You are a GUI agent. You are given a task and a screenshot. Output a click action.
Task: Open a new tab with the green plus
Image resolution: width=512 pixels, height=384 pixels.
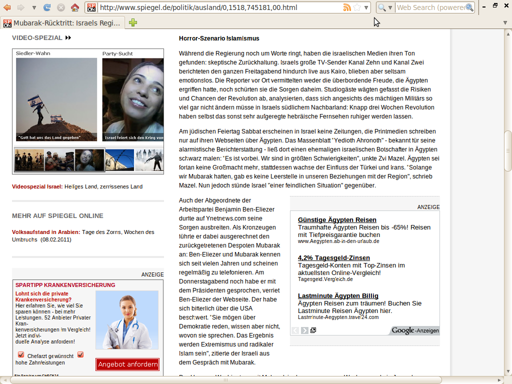pyautogui.click(x=133, y=22)
